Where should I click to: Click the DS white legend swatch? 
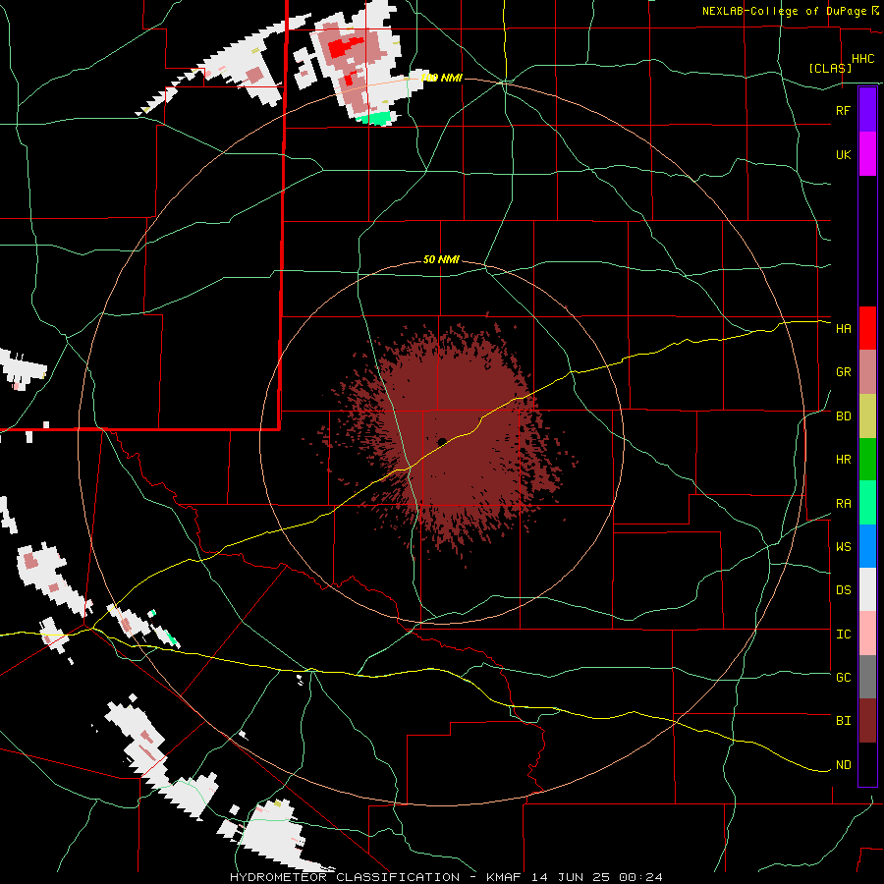[x=867, y=589]
